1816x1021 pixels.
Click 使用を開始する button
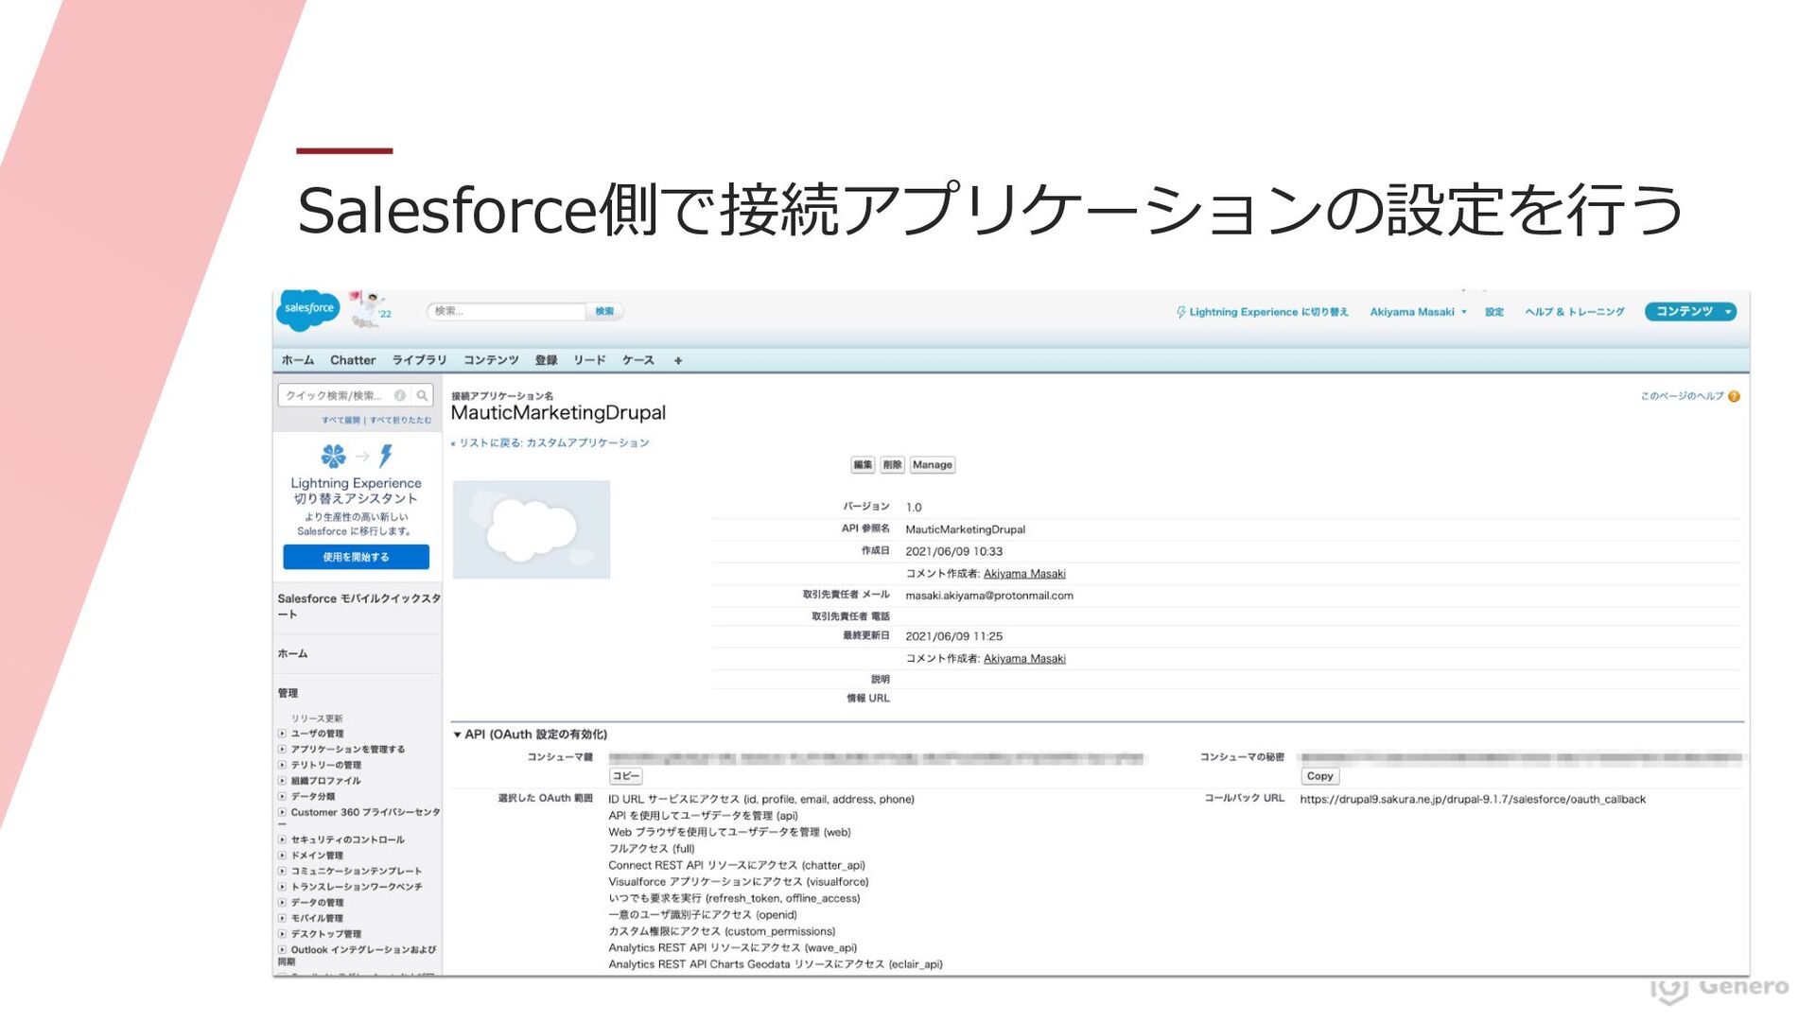coord(356,557)
